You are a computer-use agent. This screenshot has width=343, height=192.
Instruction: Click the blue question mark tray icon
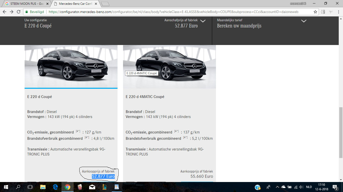pyautogui.click(x=258, y=187)
